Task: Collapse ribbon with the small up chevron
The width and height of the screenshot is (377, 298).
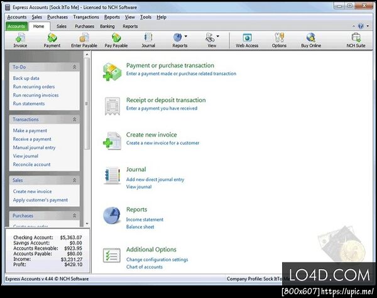Action: [x=353, y=26]
